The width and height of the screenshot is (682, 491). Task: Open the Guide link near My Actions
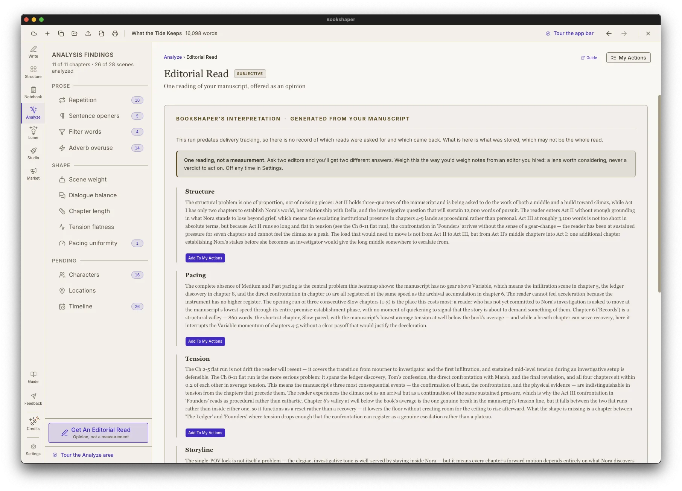(589, 58)
